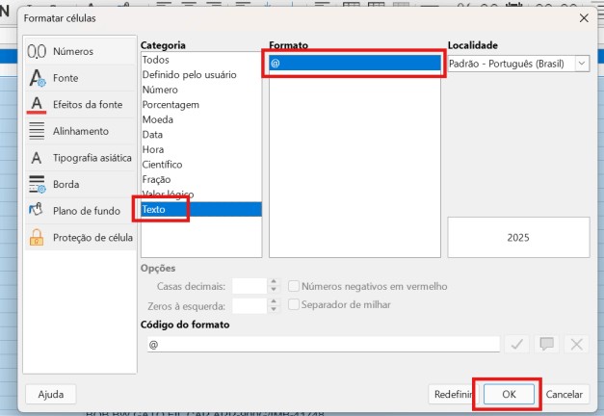Click the Código do formato field
604x416 pixels.
(323, 345)
